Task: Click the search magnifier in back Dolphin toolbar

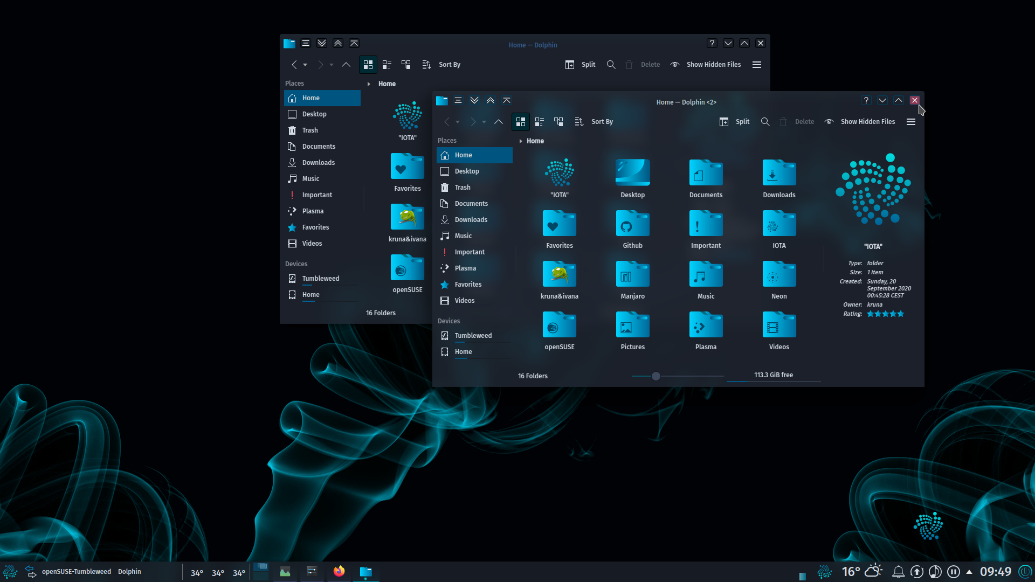Action: (611, 65)
